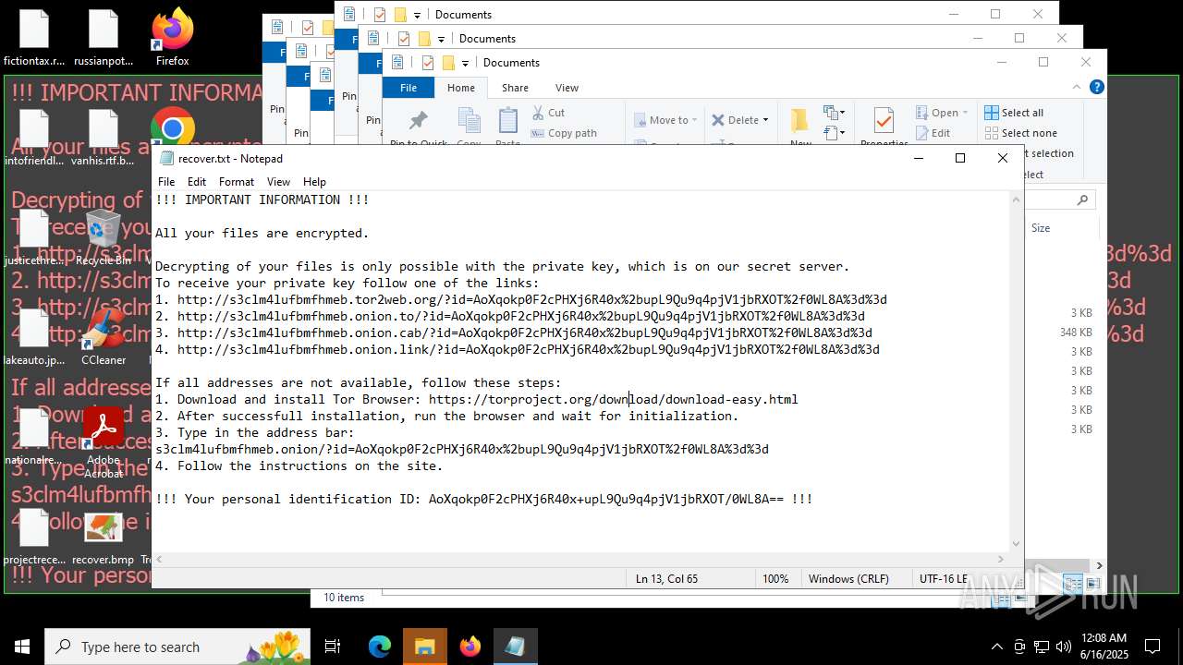Expand Delete dropdown arrow in ribbon
Screen dimensions: 1183x665
coord(765,120)
